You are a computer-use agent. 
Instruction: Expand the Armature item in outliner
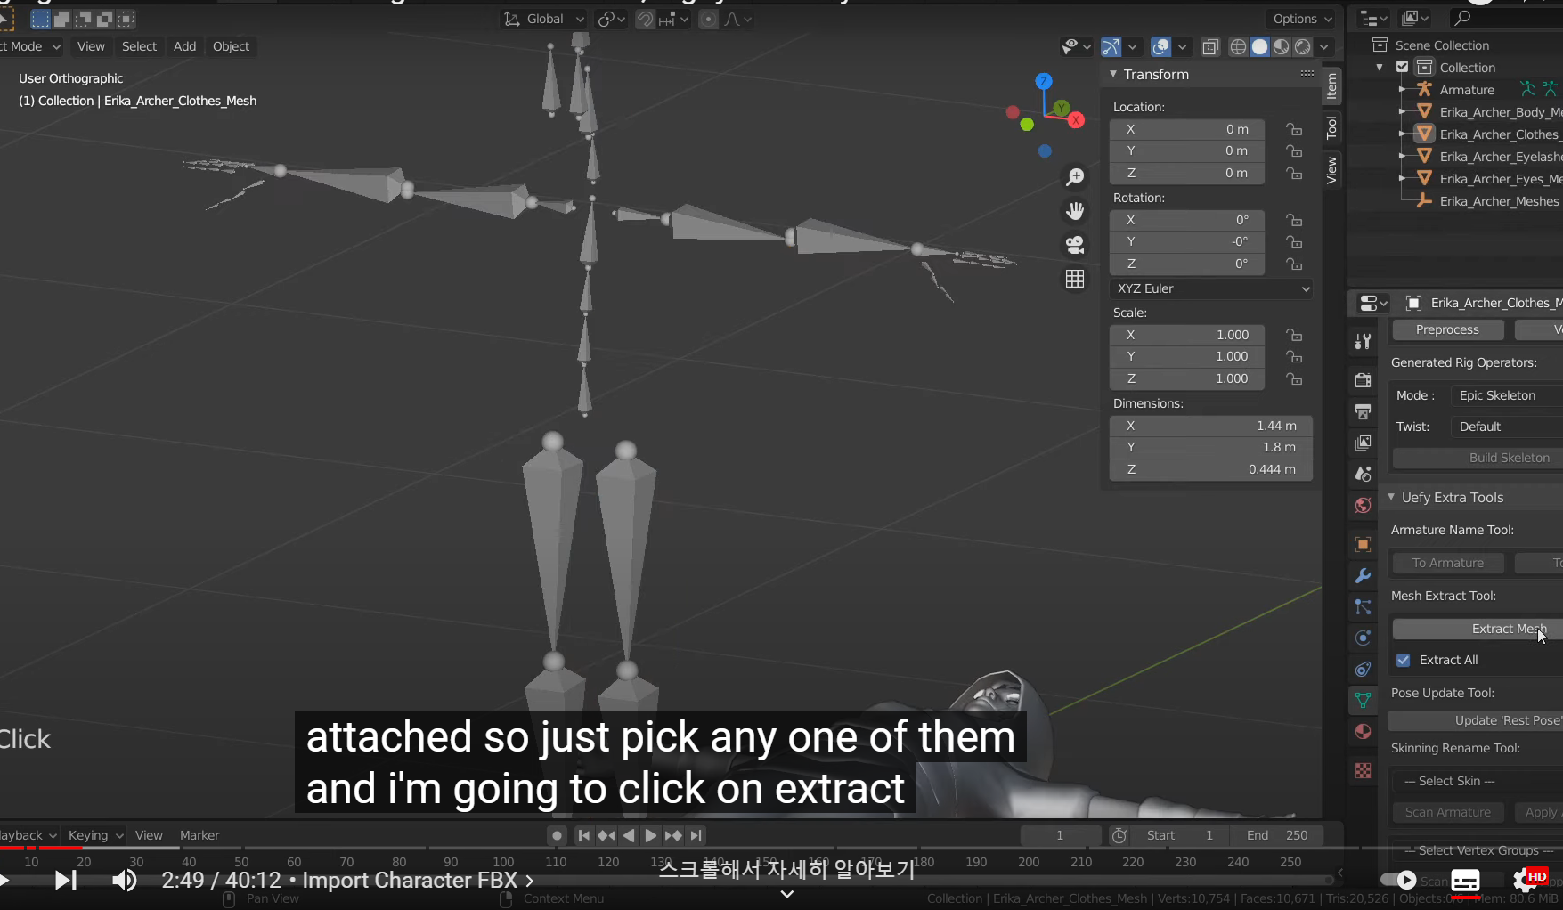coord(1402,89)
